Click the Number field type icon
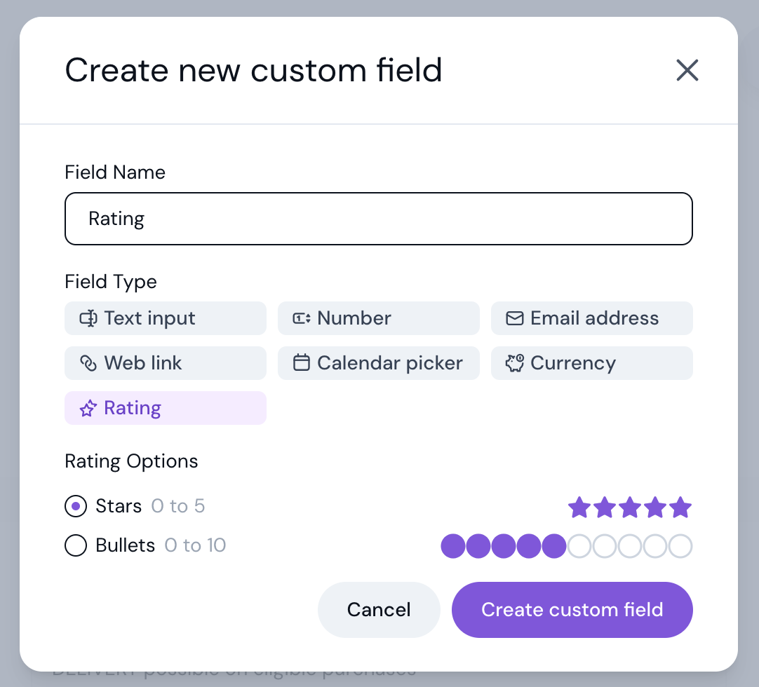759x687 pixels. [x=302, y=318]
